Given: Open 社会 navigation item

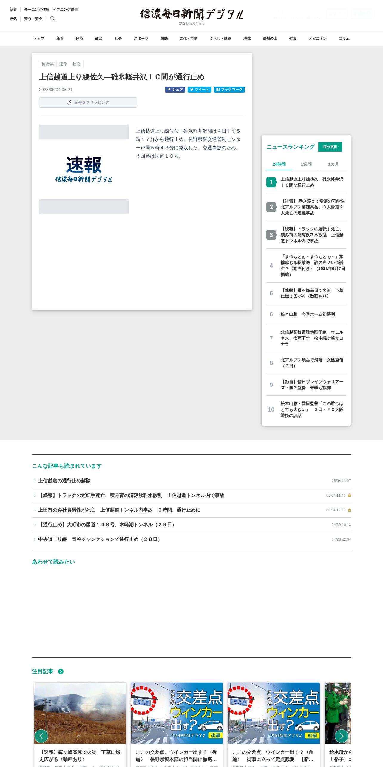Looking at the screenshot, I should (118, 39).
